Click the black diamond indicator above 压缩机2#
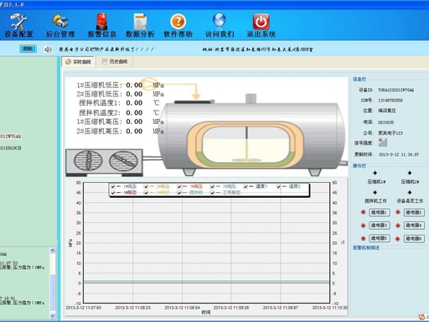The height and width of the screenshot is (322, 429). pyautogui.click(x=410, y=173)
